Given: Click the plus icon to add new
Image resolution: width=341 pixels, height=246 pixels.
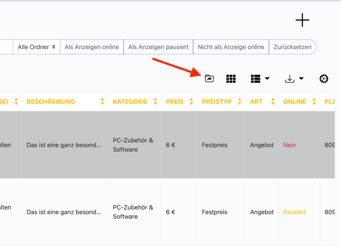Looking at the screenshot, I should pyautogui.click(x=302, y=20).
